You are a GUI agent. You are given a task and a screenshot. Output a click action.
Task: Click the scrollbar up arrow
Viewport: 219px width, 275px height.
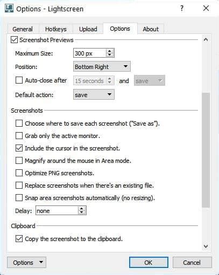206,40
